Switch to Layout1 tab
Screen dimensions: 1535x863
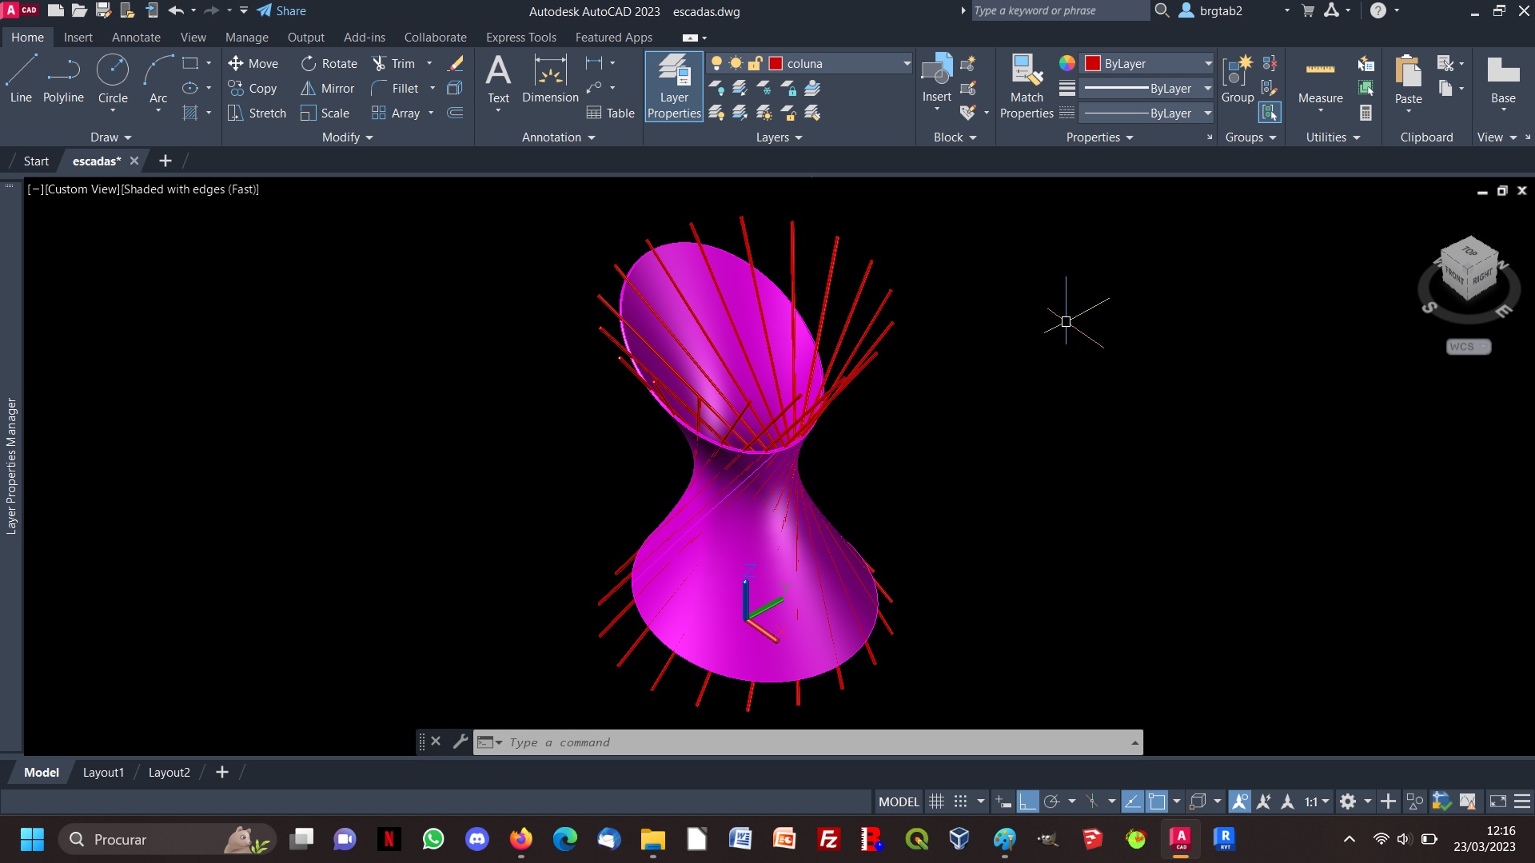(x=104, y=772)
